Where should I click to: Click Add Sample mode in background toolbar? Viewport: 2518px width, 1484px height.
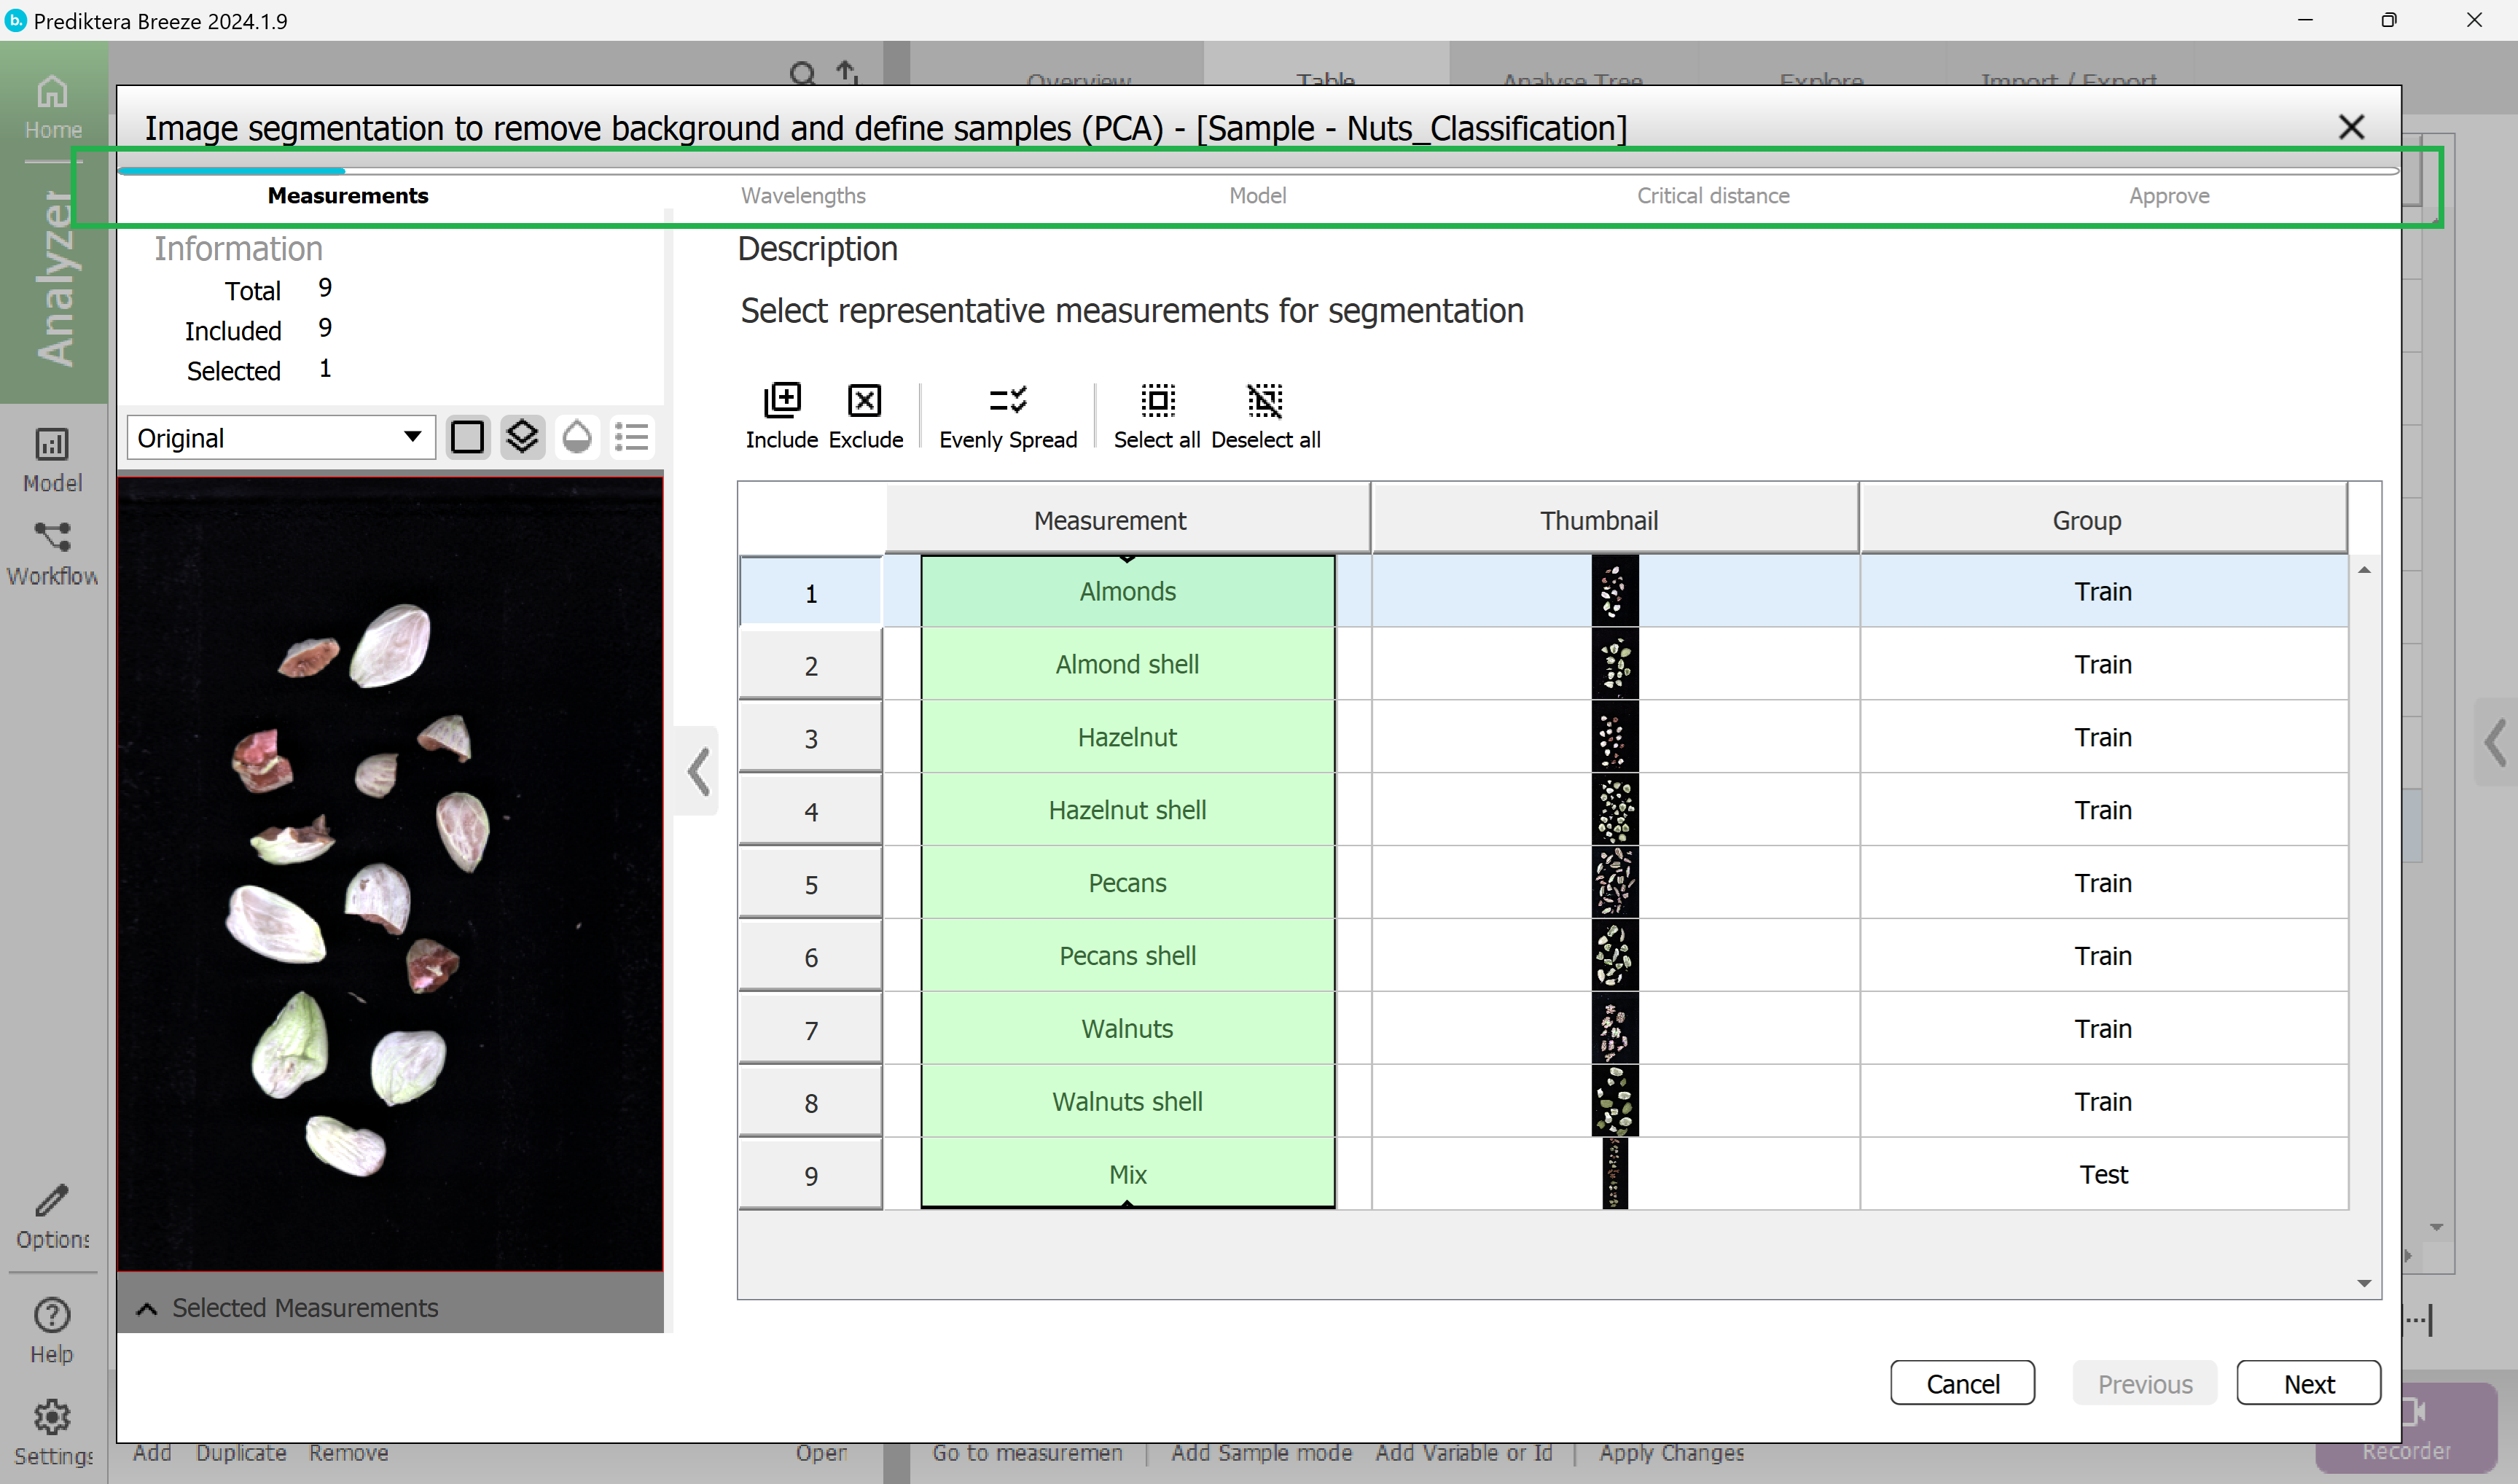[1262, 1453]
